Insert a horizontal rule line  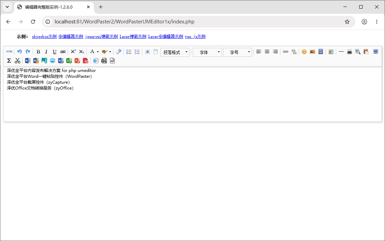tap(341, 52)
